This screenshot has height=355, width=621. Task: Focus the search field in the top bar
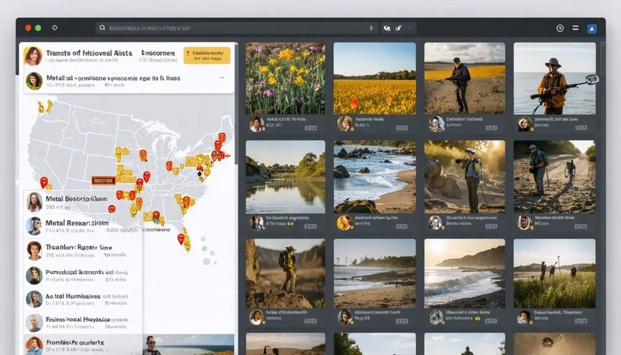pyautogui.click(x=236, y=28)
